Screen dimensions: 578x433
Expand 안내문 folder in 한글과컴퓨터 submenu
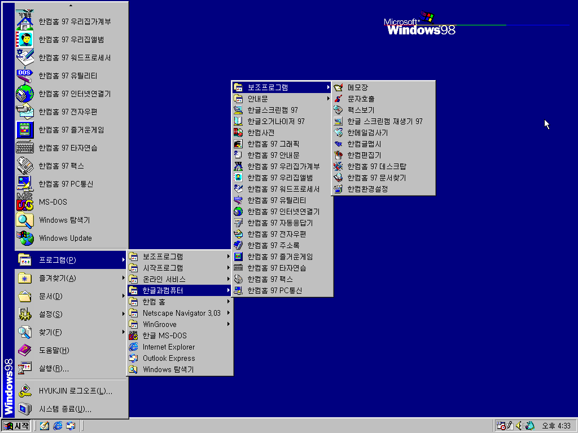(x=282, y=99)
